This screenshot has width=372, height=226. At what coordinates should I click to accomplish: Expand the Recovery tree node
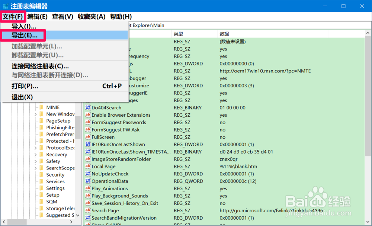click(35, 154)
